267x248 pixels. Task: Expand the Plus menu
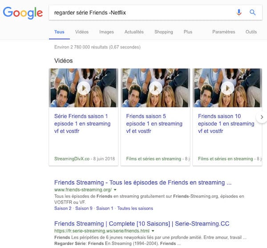pos(188,32)
